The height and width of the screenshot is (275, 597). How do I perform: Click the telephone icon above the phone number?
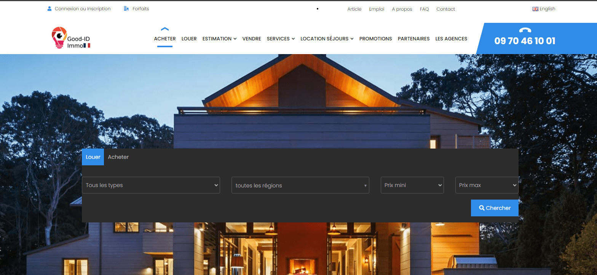pyautogui.click(x=525, y=30)
